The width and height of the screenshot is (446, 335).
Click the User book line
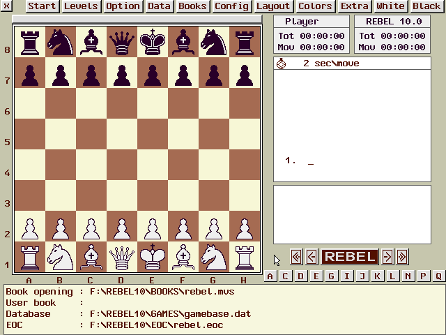click(x=45, y=303)
